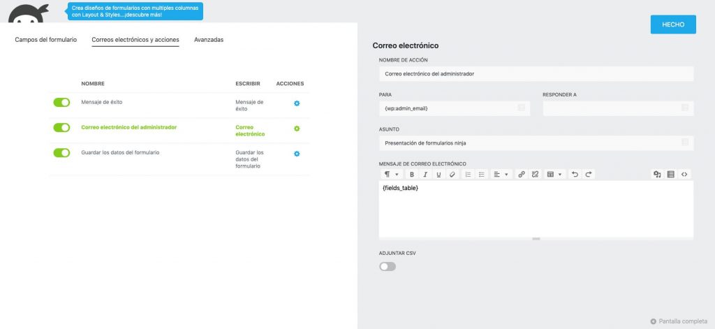Insert a link using the link icon
The width and height of the screenshot is (715, 329).
[522, 175]
